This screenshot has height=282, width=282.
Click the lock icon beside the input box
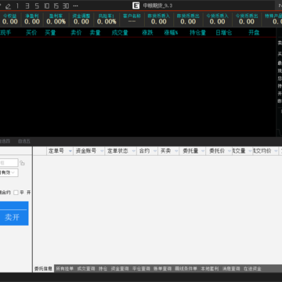coord(23,163)
